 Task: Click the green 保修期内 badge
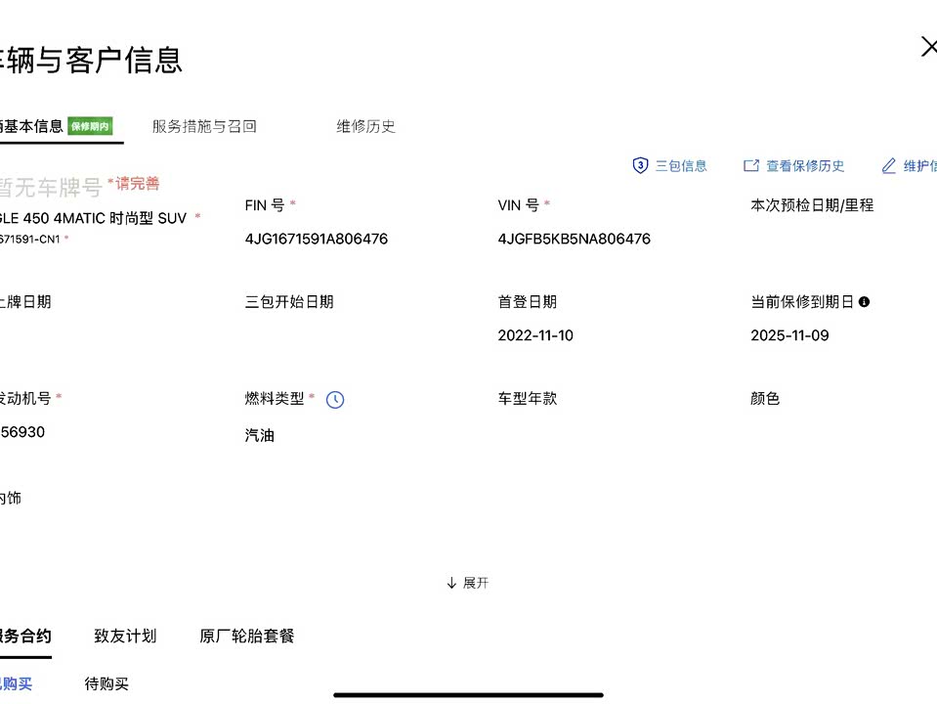pos(90,126)
